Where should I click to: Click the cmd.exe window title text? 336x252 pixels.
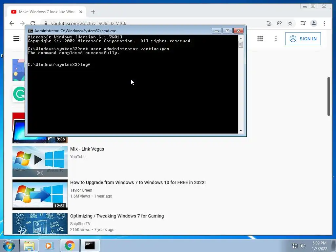point(75,31)
